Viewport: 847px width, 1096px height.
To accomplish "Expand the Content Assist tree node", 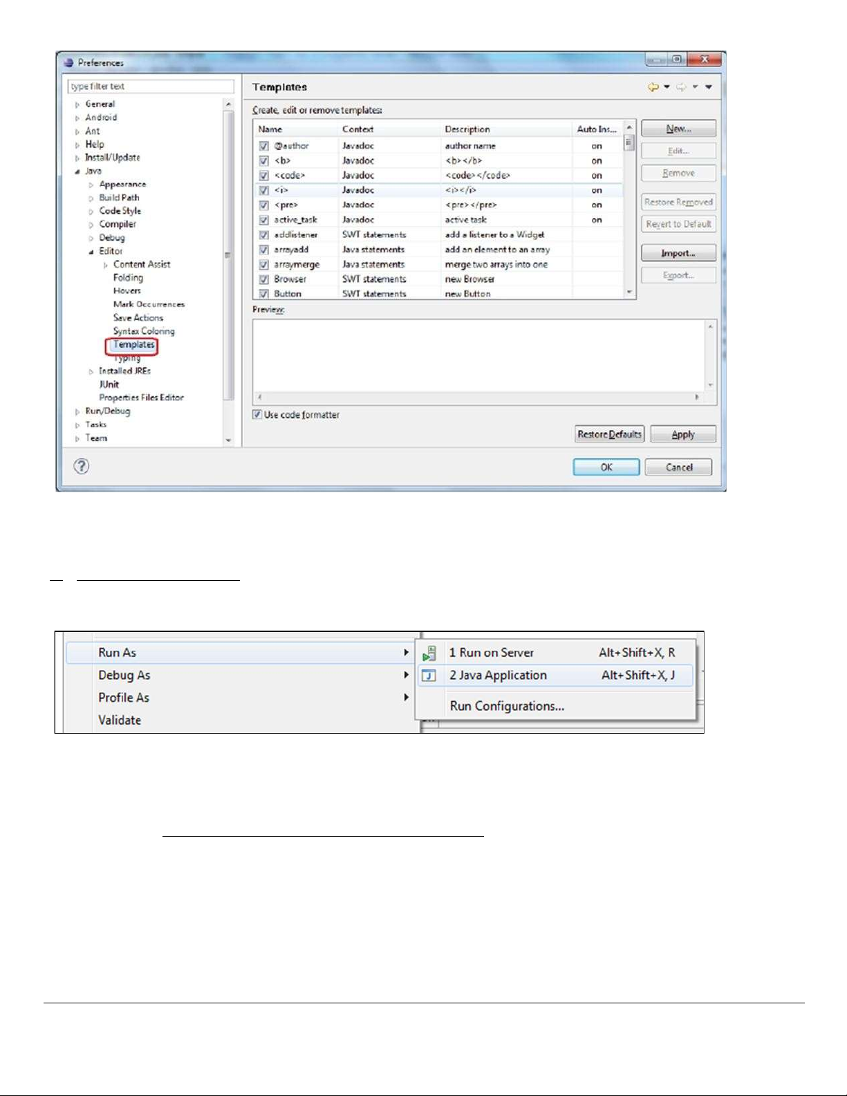I will coord(106,265).
